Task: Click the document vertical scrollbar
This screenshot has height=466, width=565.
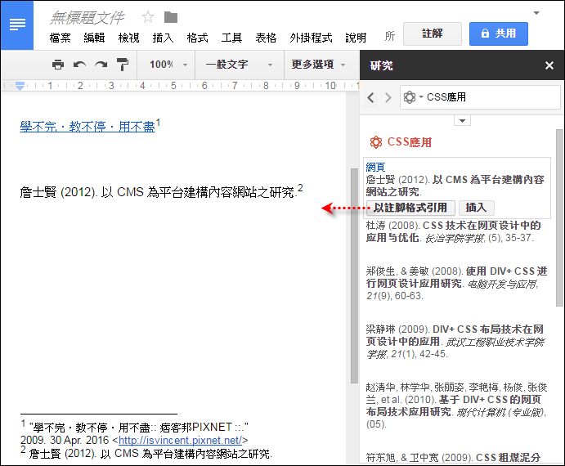Action: point(354,276)
